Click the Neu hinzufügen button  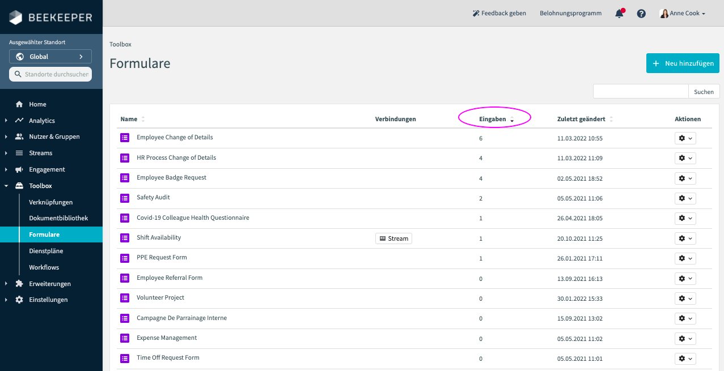pyautogui.click(x=683, y=63)
